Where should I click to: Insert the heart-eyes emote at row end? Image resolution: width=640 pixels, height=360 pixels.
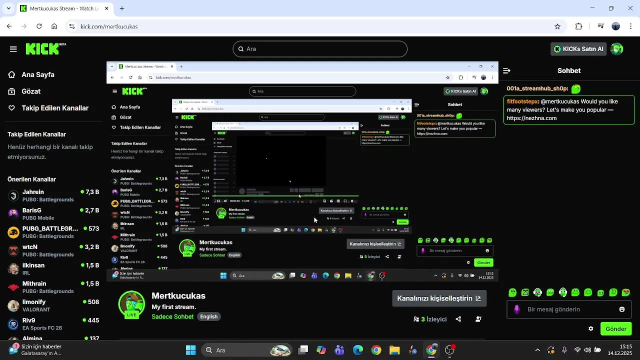(x=625, y=292)
